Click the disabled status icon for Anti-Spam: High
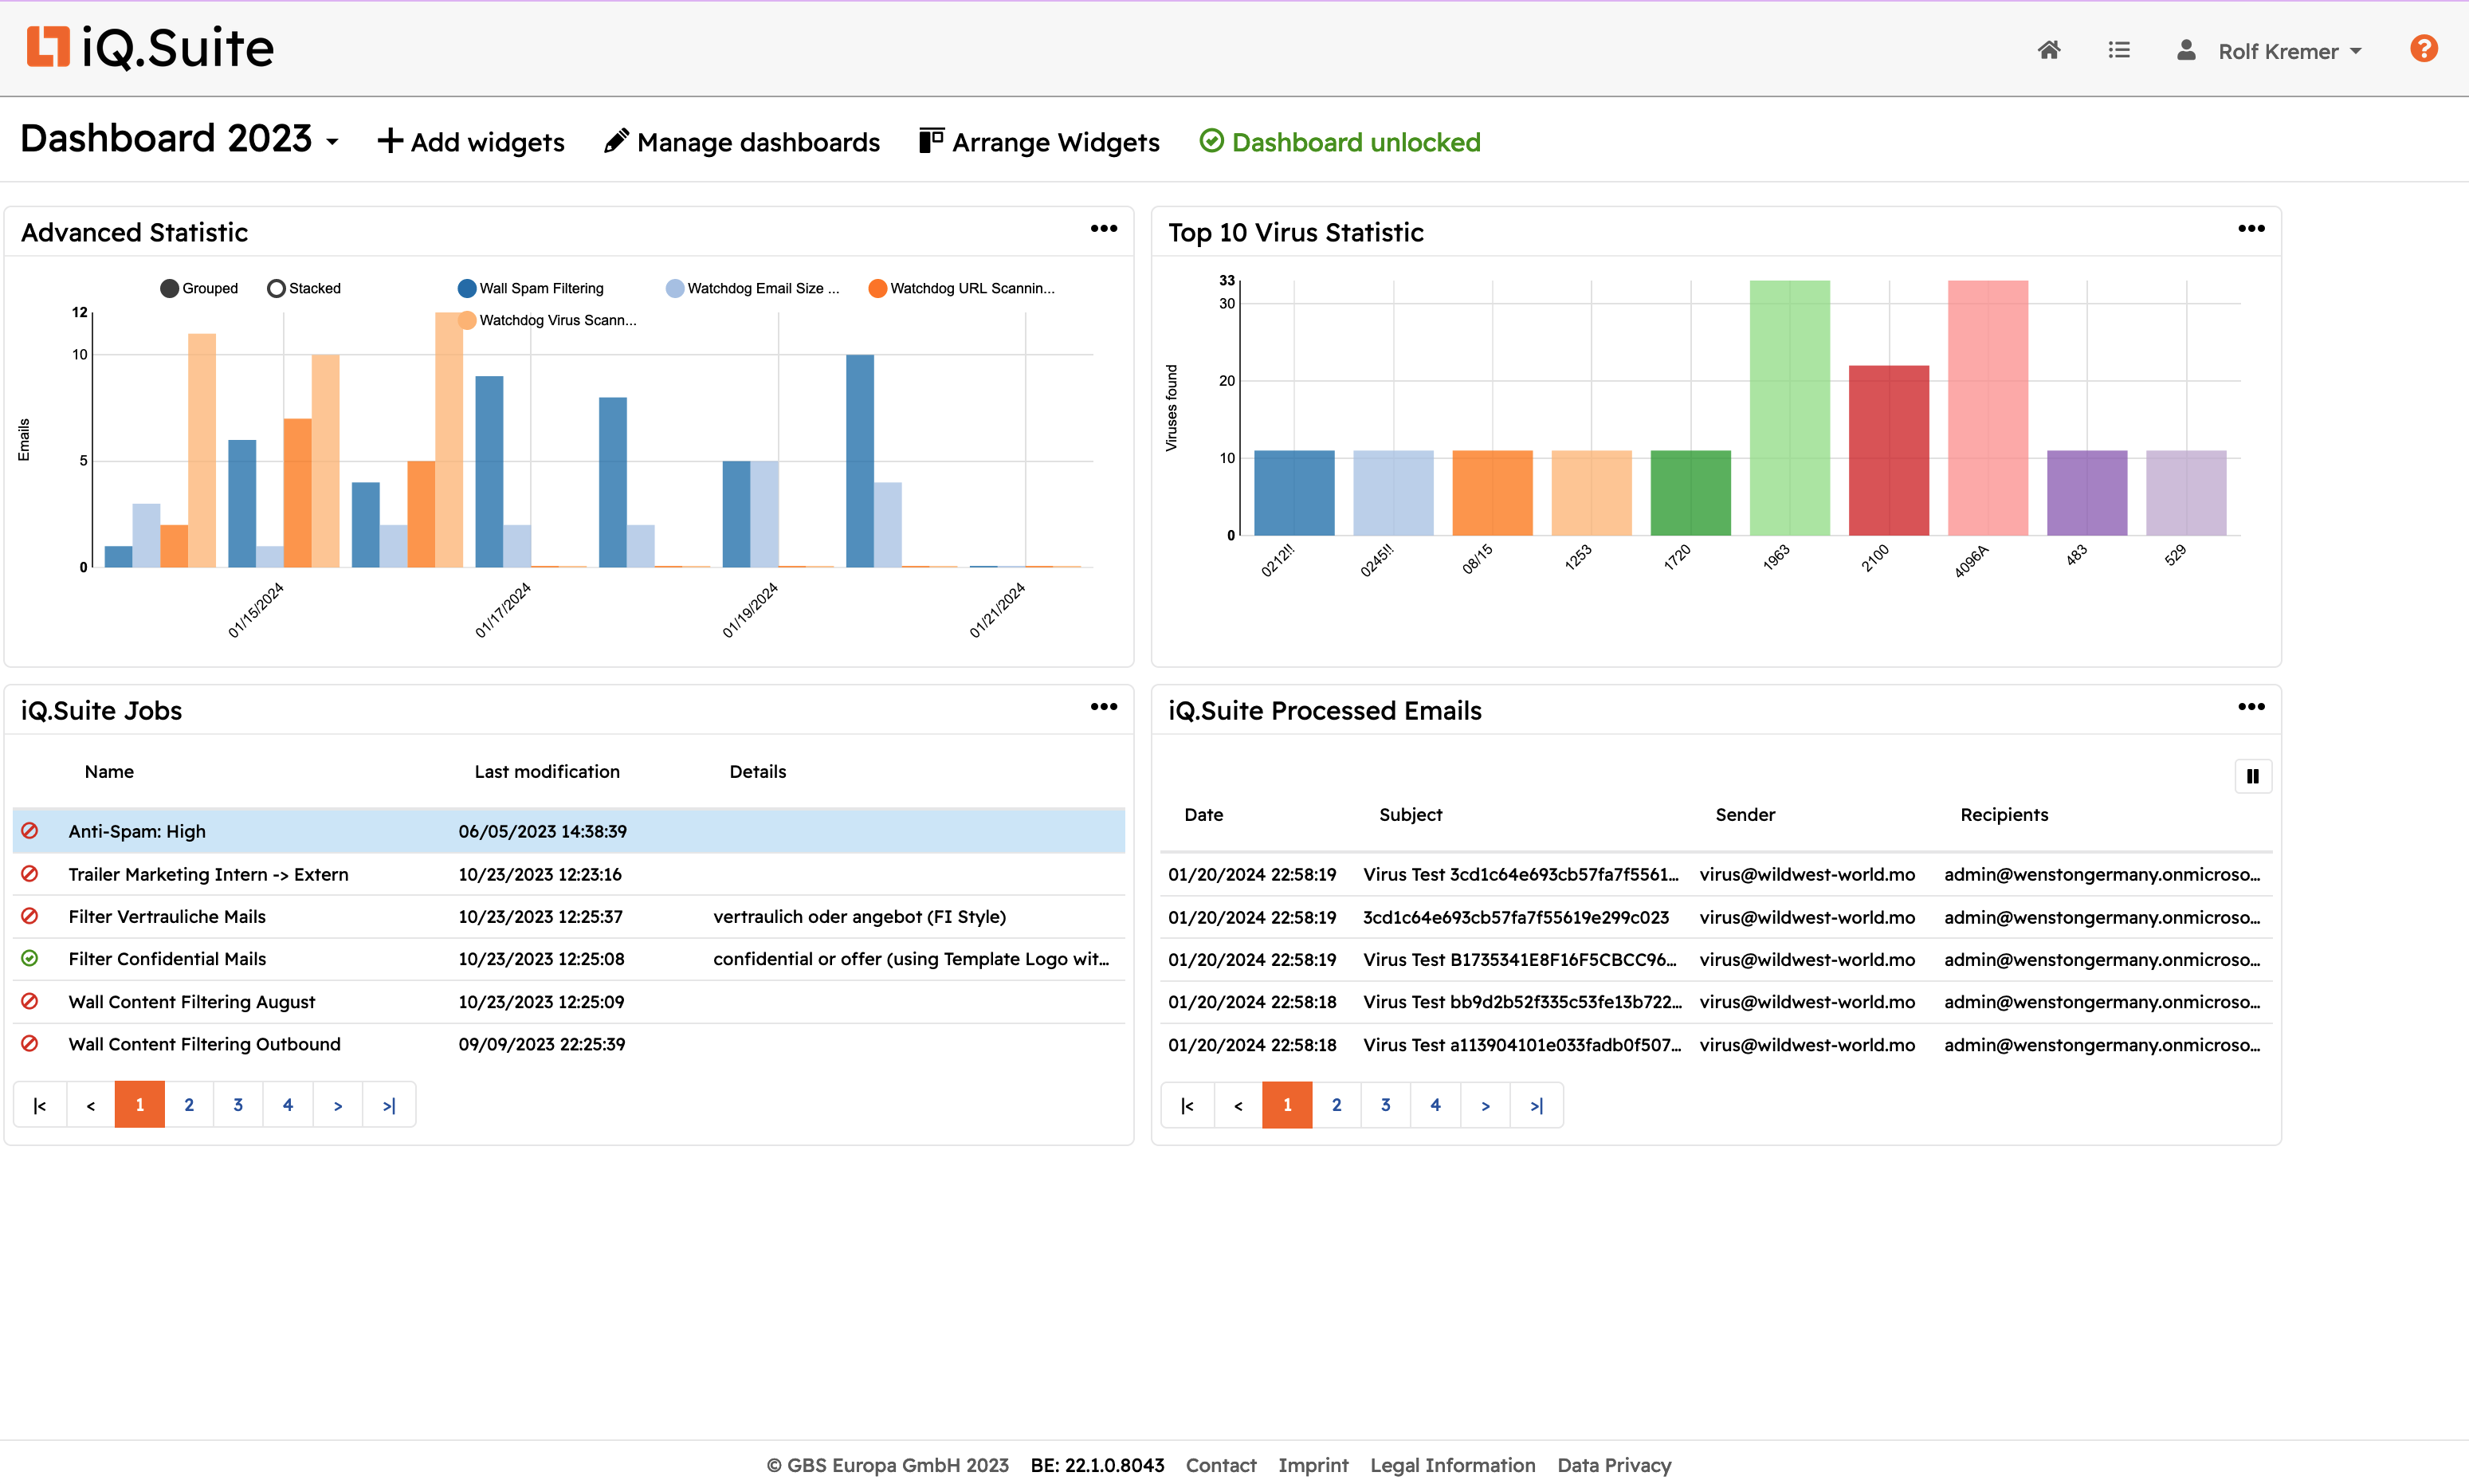 click(30, 831)
